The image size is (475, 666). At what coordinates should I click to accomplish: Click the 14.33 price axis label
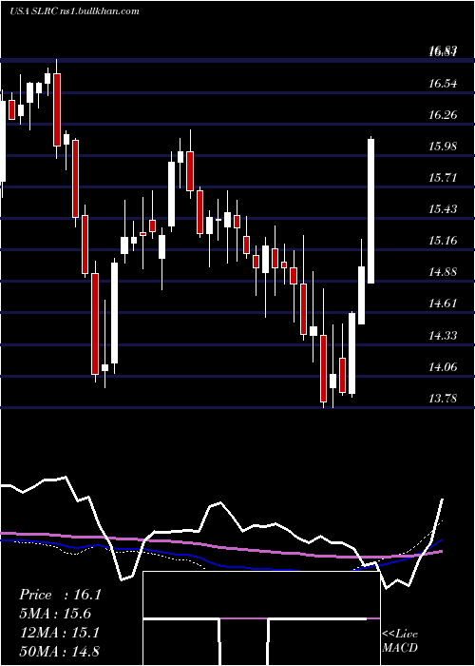443,336
